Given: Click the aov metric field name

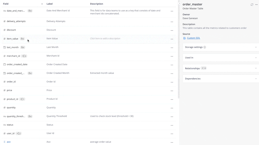Looking at the screenshot, I should point(9,142).
